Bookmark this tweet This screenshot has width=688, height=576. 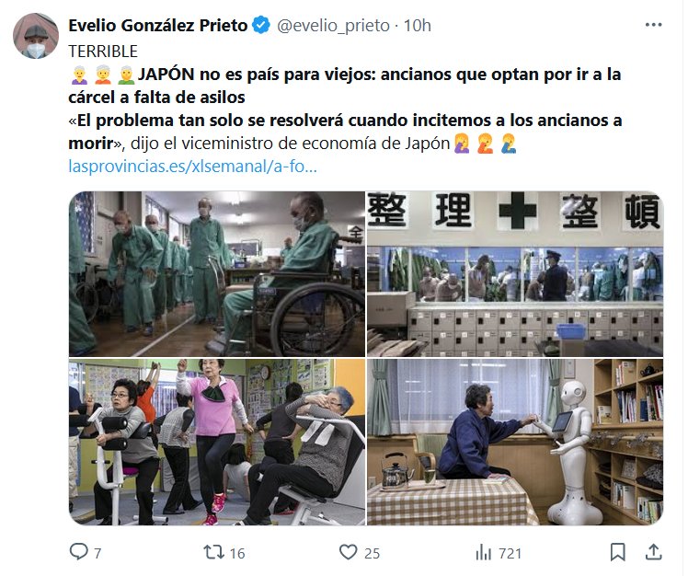click(618, 552)
